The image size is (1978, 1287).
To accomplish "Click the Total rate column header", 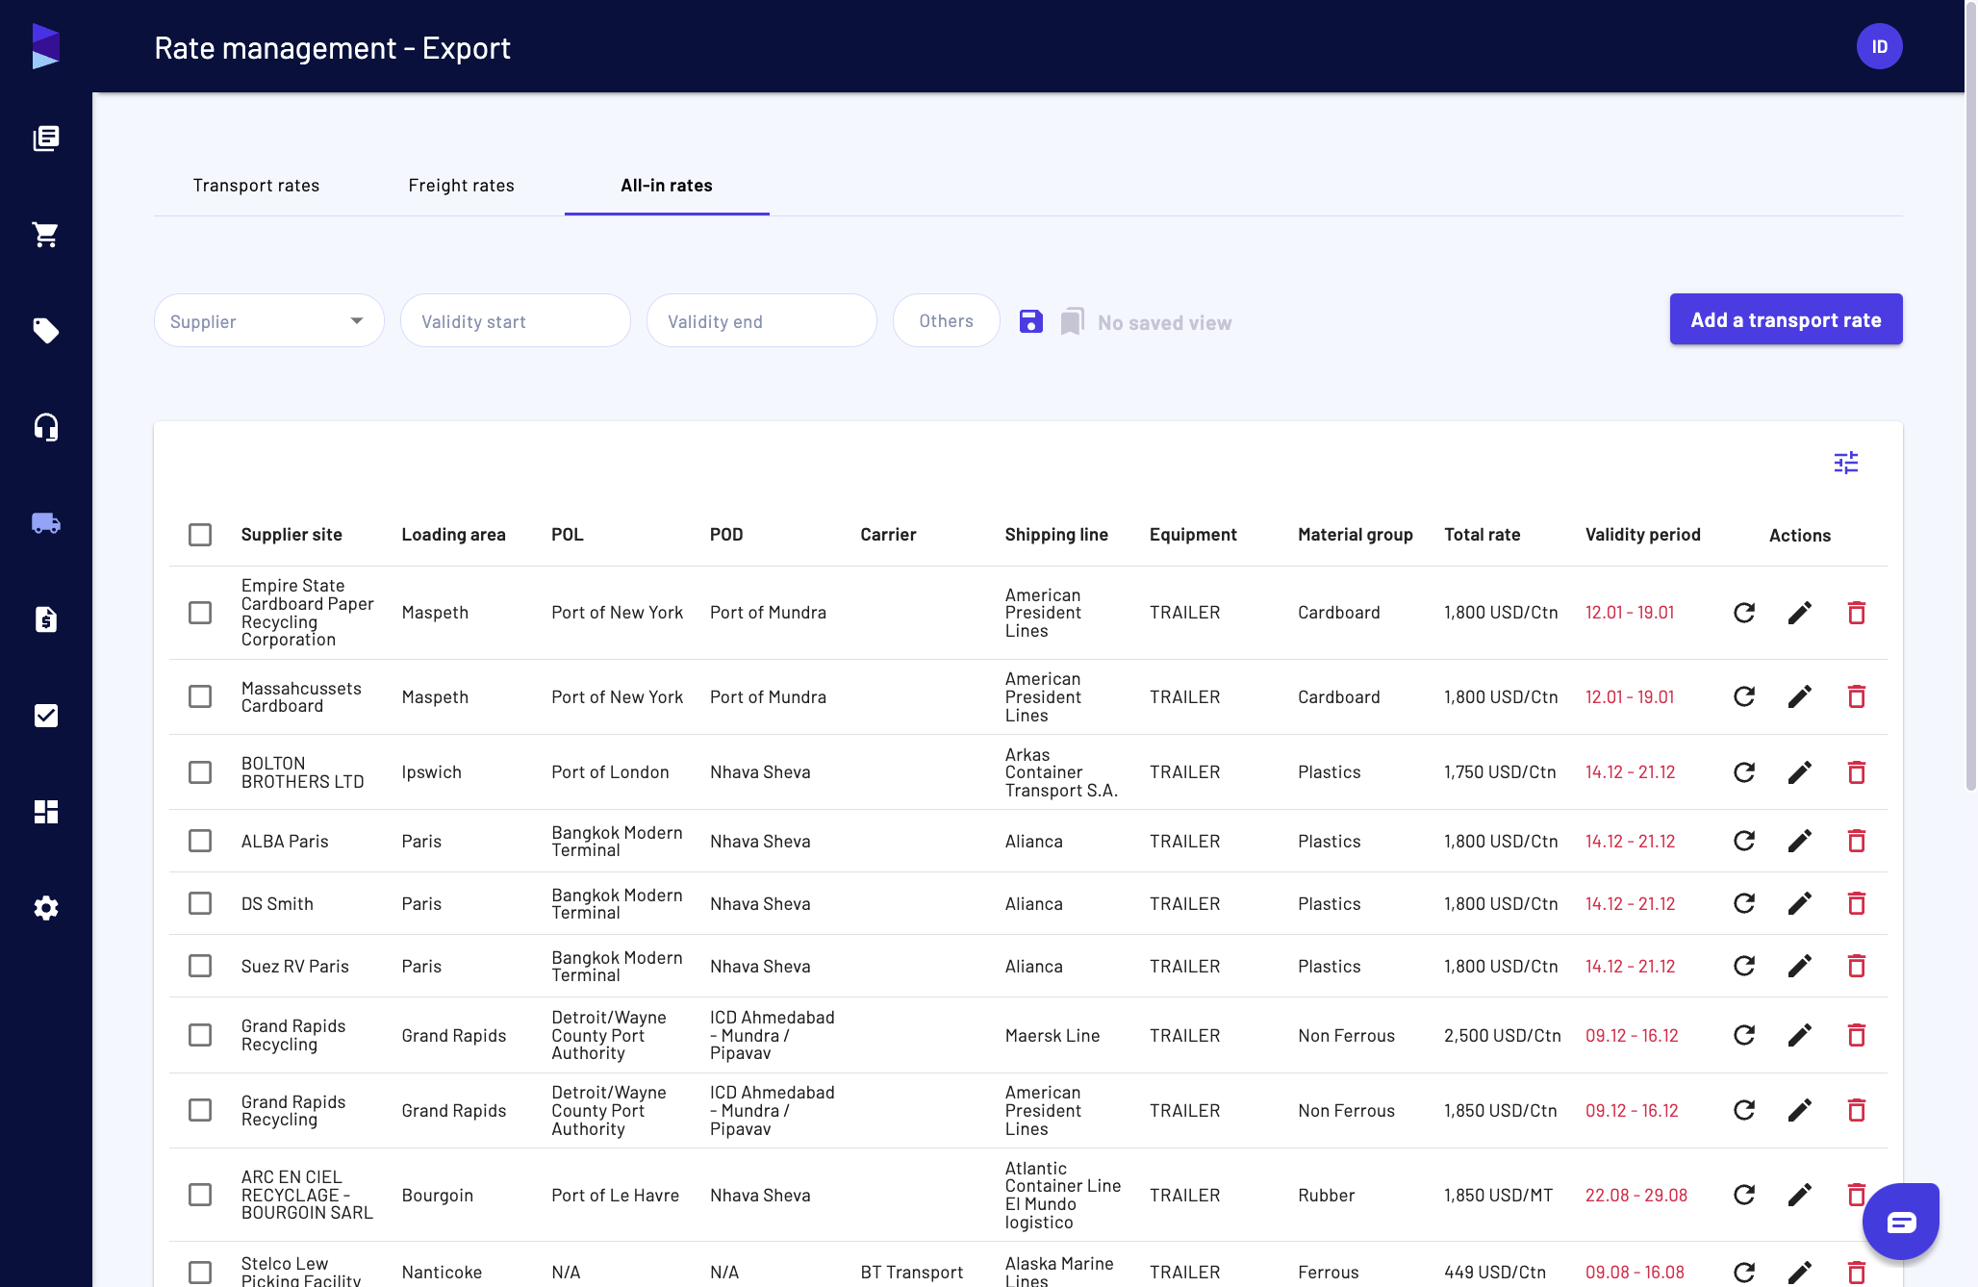I will [x=1483, y=535].
